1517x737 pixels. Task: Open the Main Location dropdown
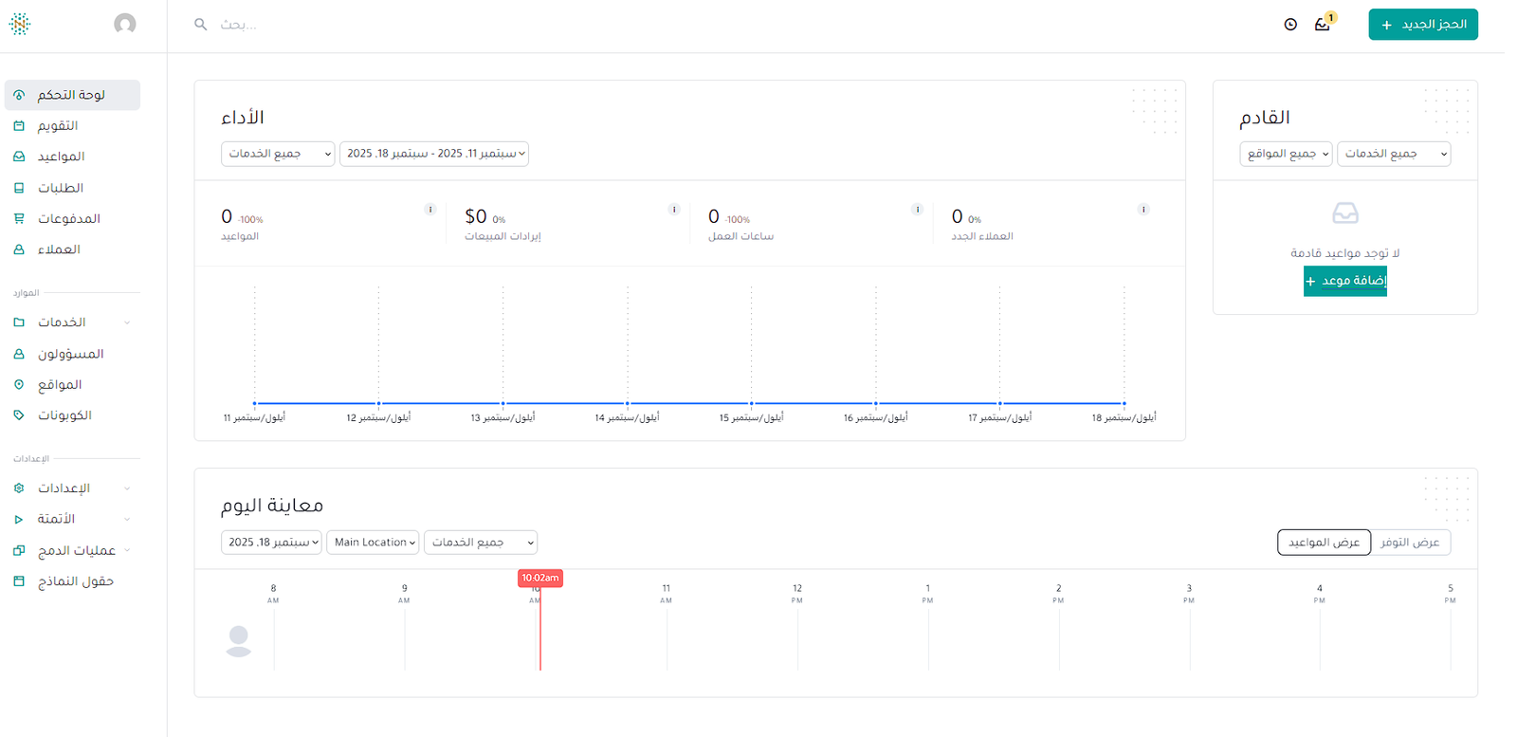(374, 543)
